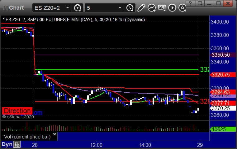Click the 3400.00 price axis label
This screenshot has height=149, width=237.
(x=220, y=22)
